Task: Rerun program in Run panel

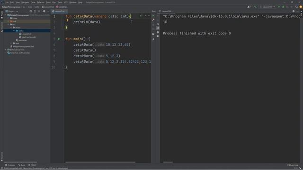Action: tap(153, 16)
